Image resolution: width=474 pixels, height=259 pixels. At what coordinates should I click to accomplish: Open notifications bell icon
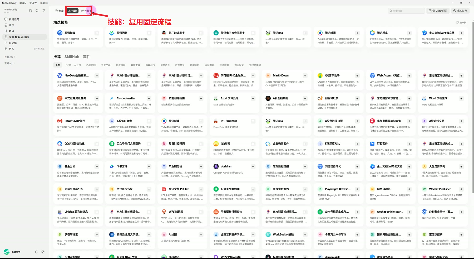click(x=36, y=252)
